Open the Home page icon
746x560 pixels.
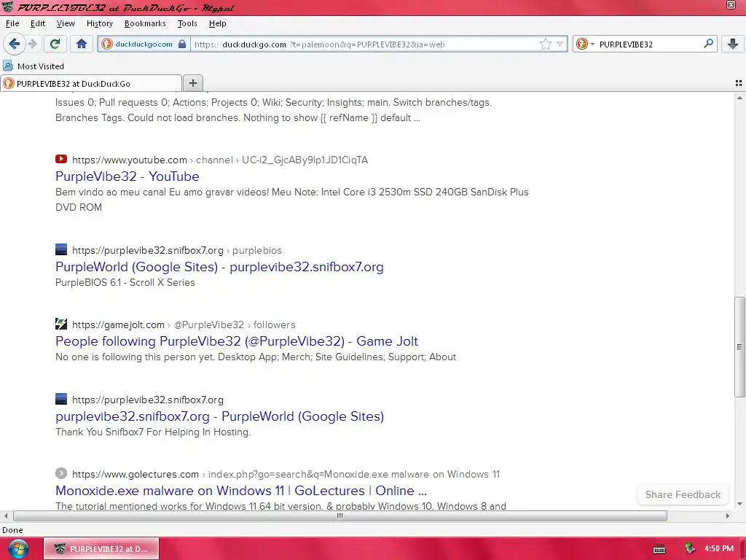click(x=82, y=44)
